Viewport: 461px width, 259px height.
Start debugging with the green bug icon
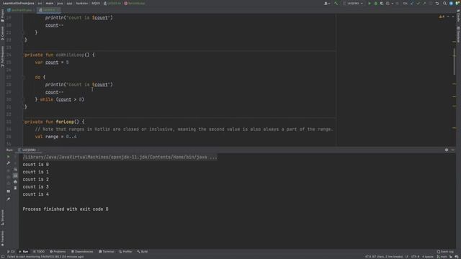pos(375,4)
